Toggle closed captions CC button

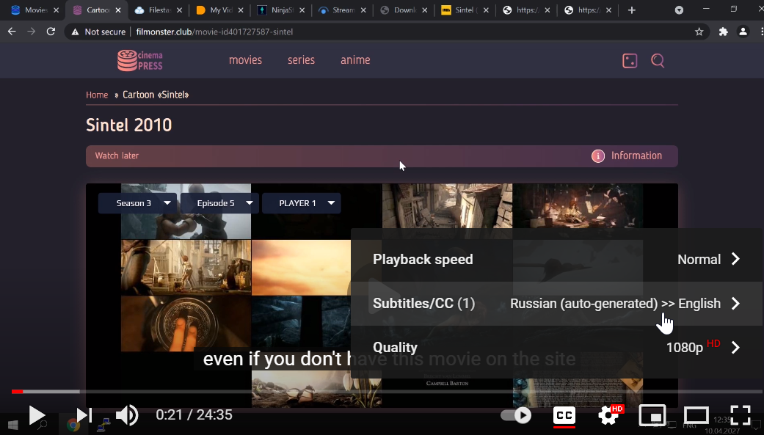point(564,415)
